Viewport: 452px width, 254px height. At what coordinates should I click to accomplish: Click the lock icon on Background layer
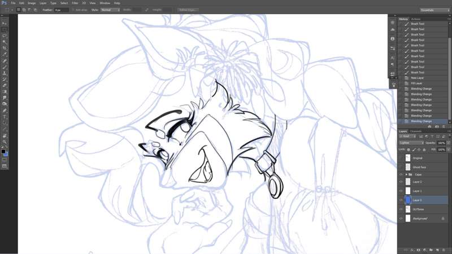pyautogui.click(x=443, y=218)
